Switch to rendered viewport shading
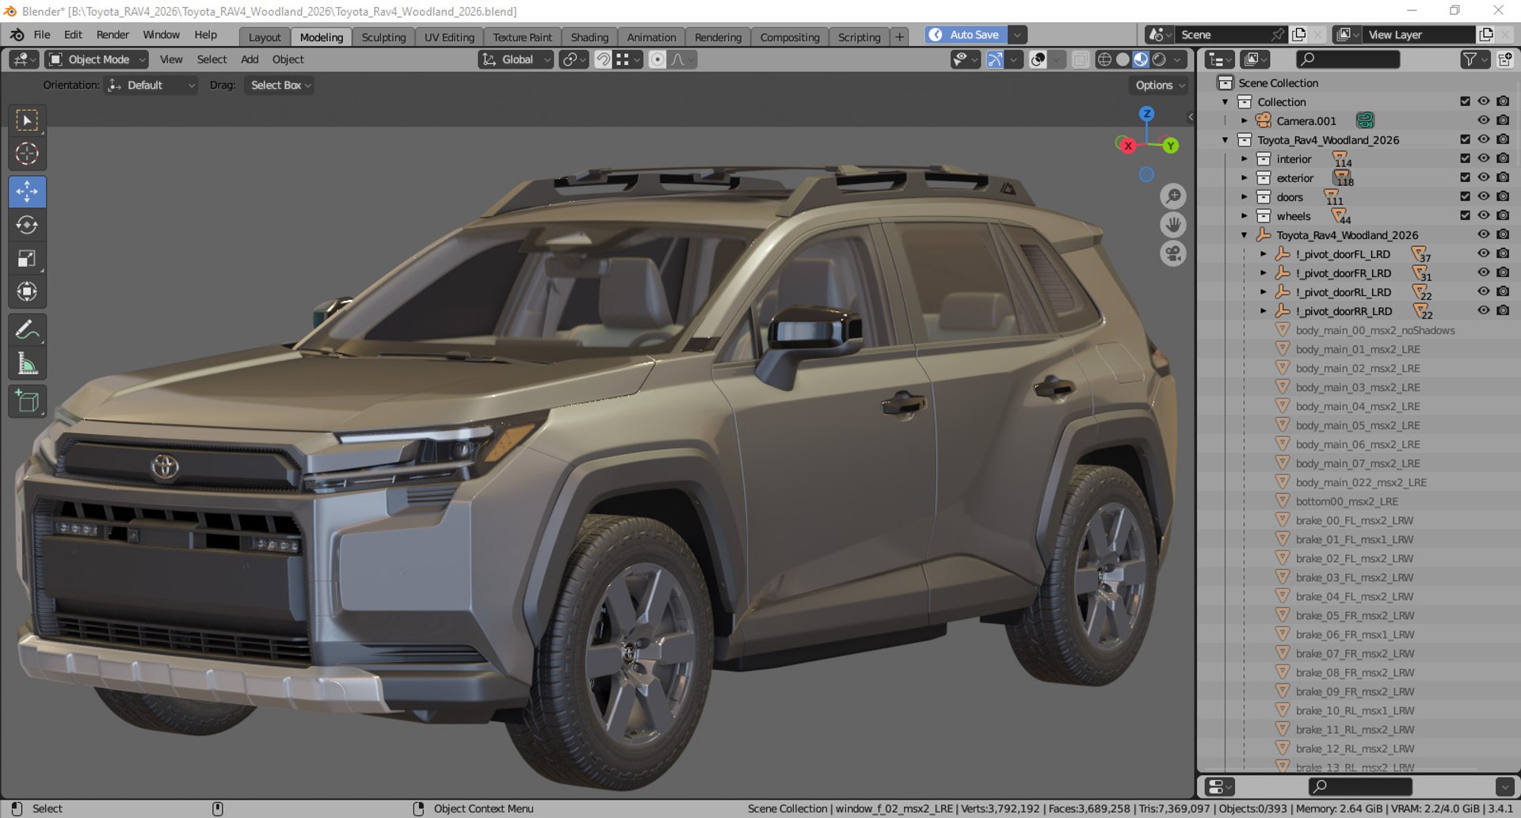The width and height of the screenshot is (1521, 818). (1159, 59)
